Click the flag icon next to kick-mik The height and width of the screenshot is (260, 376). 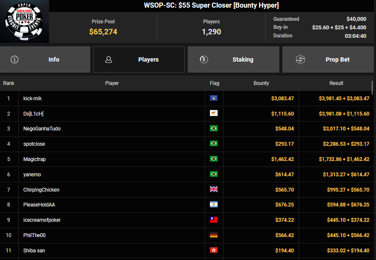point(214,98)
